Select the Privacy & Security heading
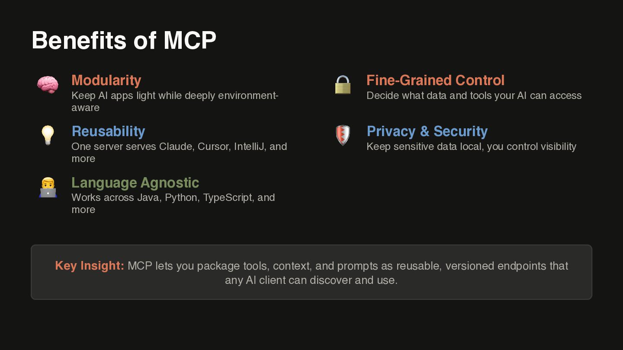Viewport: 623px width, 350px height. [x=427, y=131]
